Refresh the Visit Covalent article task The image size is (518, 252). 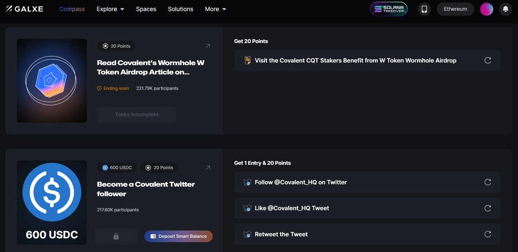point(488,60)
